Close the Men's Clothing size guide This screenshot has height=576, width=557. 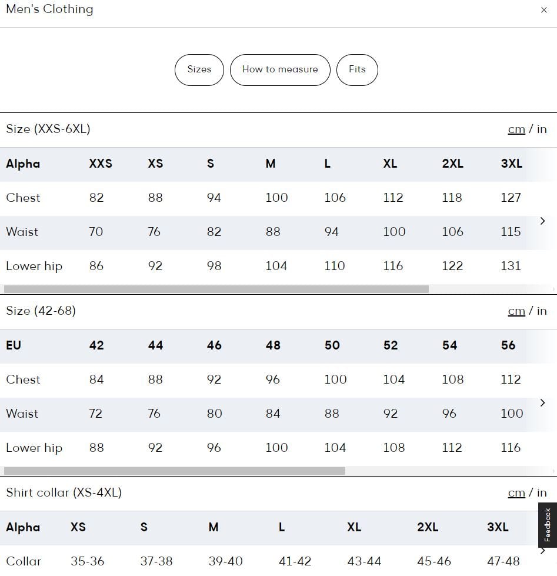pos(544,10)
